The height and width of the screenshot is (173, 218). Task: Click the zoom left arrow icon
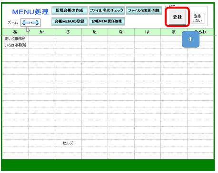[26, 23]
